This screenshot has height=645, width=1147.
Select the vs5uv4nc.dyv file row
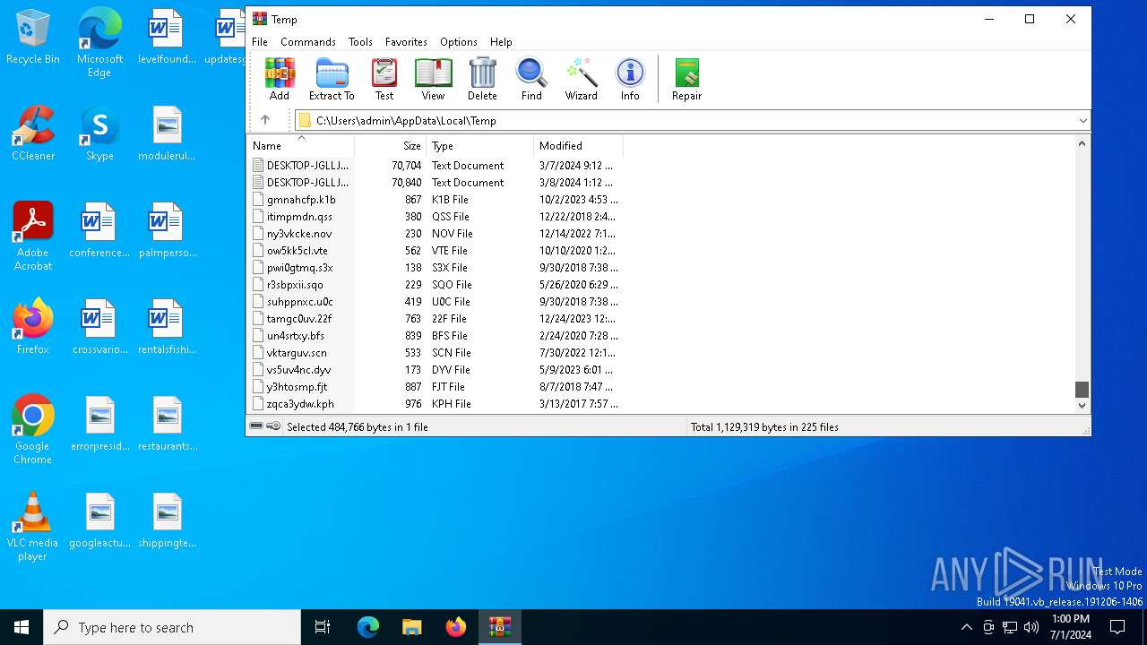(435, 369)
